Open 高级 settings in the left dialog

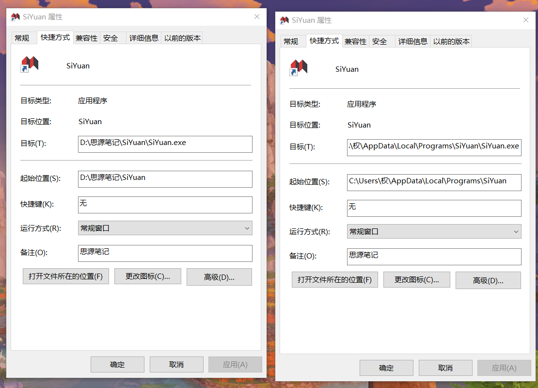point(219,276)
